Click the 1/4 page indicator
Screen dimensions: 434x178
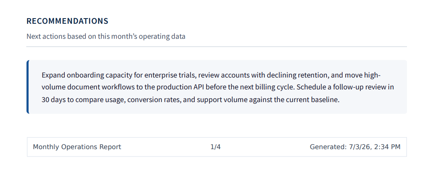(x=215, y=147)
